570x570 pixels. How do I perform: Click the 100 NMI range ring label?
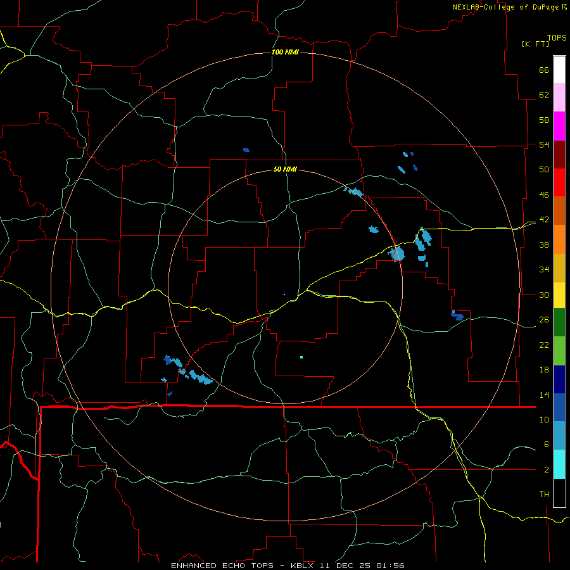pyautogui.click(x=285, y=52)
